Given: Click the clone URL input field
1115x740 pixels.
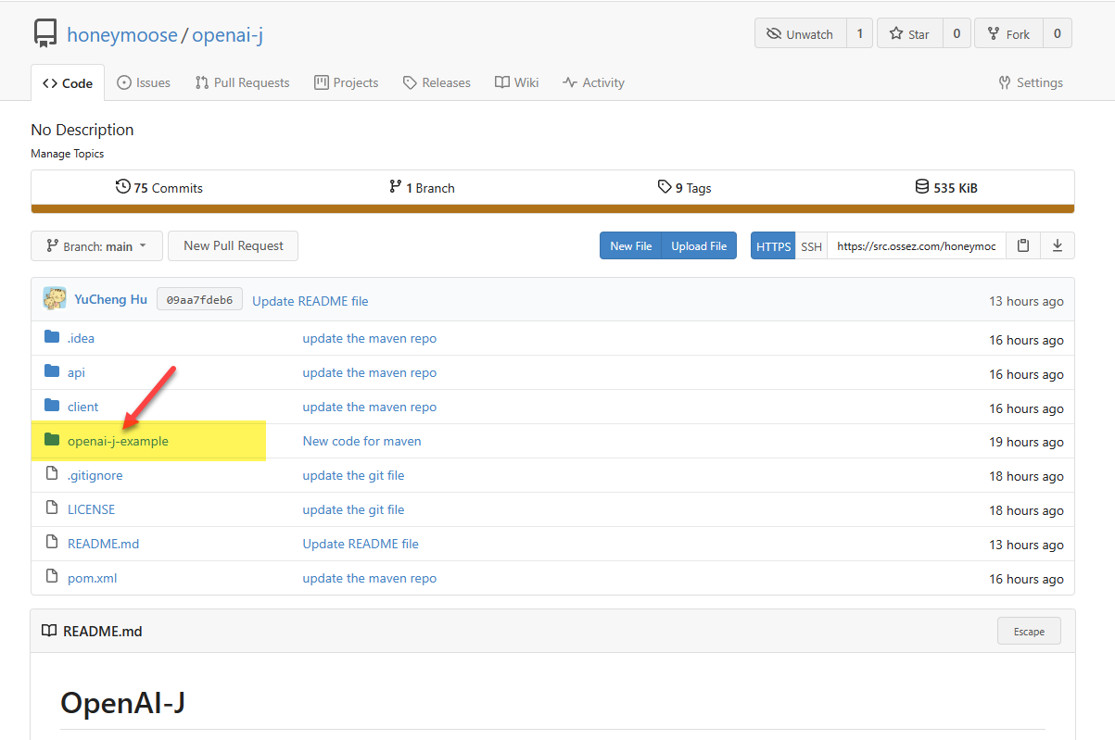Looking at the screenshot, I should [917, 245].
